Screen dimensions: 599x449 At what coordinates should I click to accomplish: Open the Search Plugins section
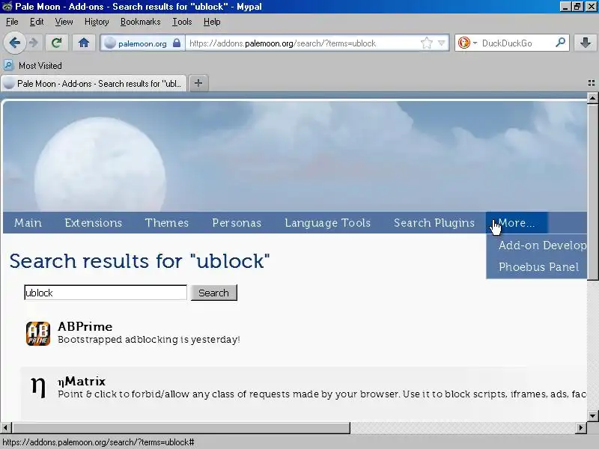coord(434,222)
